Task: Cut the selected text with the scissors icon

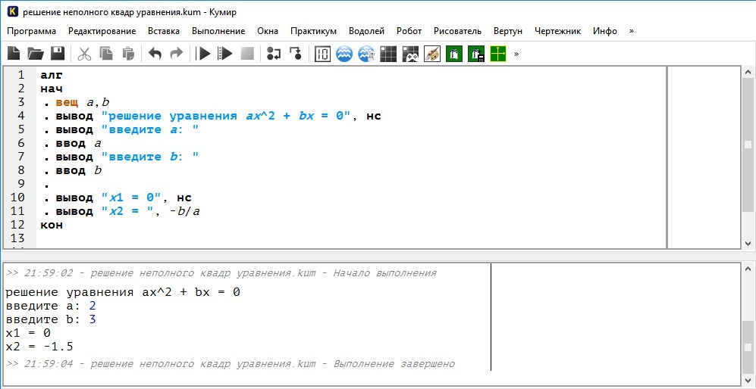Action: click(84, 54)
